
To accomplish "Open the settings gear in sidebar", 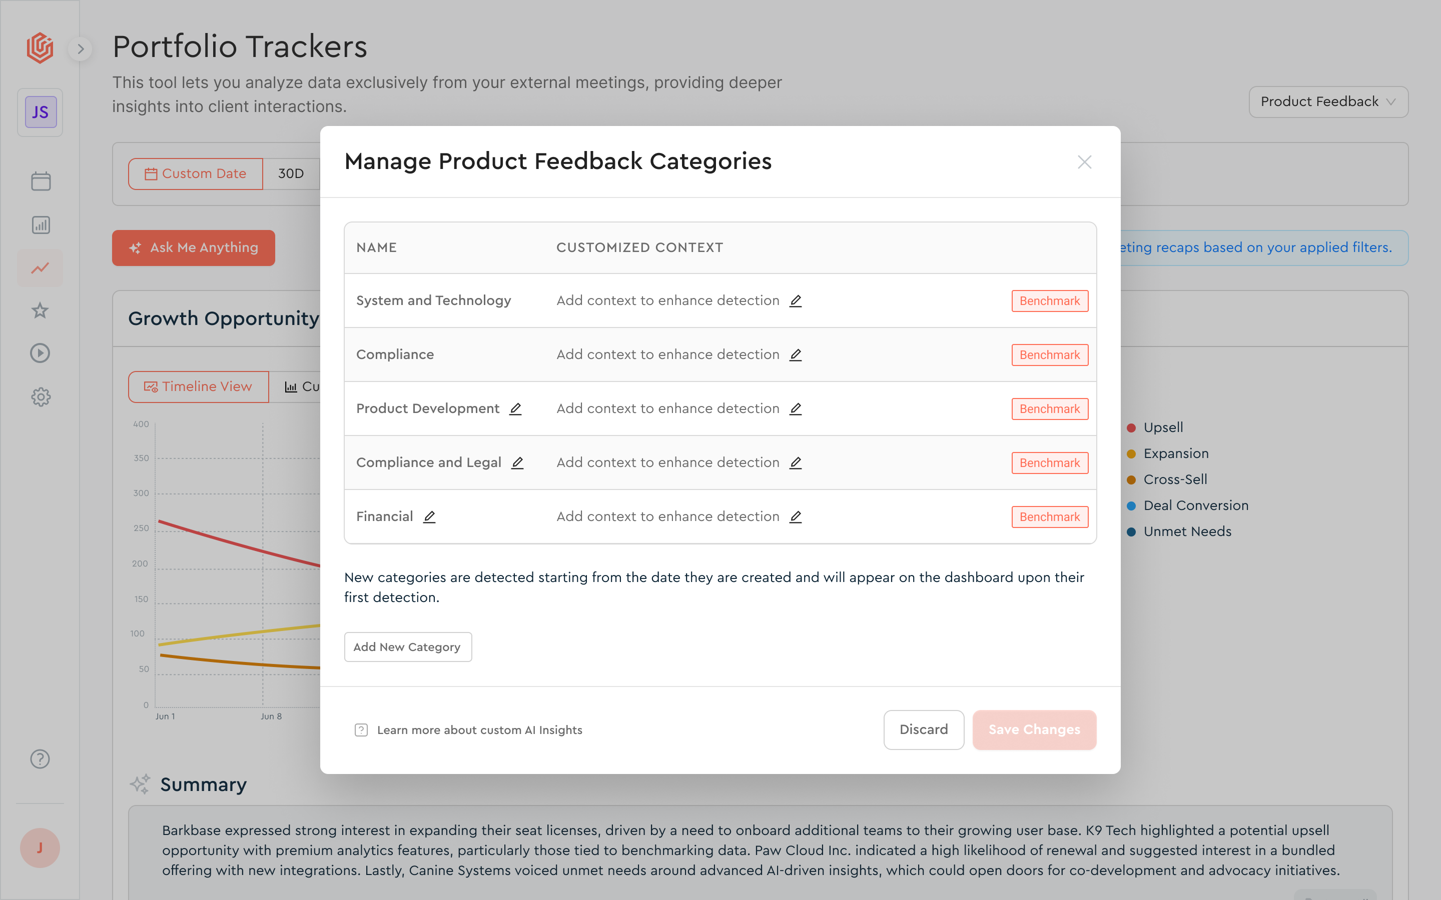I will point(41,396).
